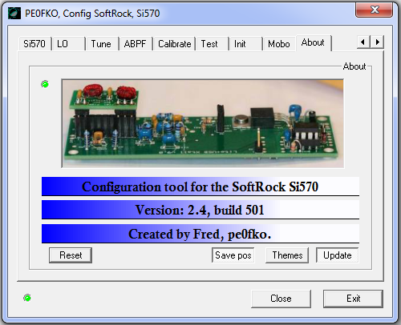
Task: Click the 'Version: 2.4, build 501' text
Action: coord(200,210)
